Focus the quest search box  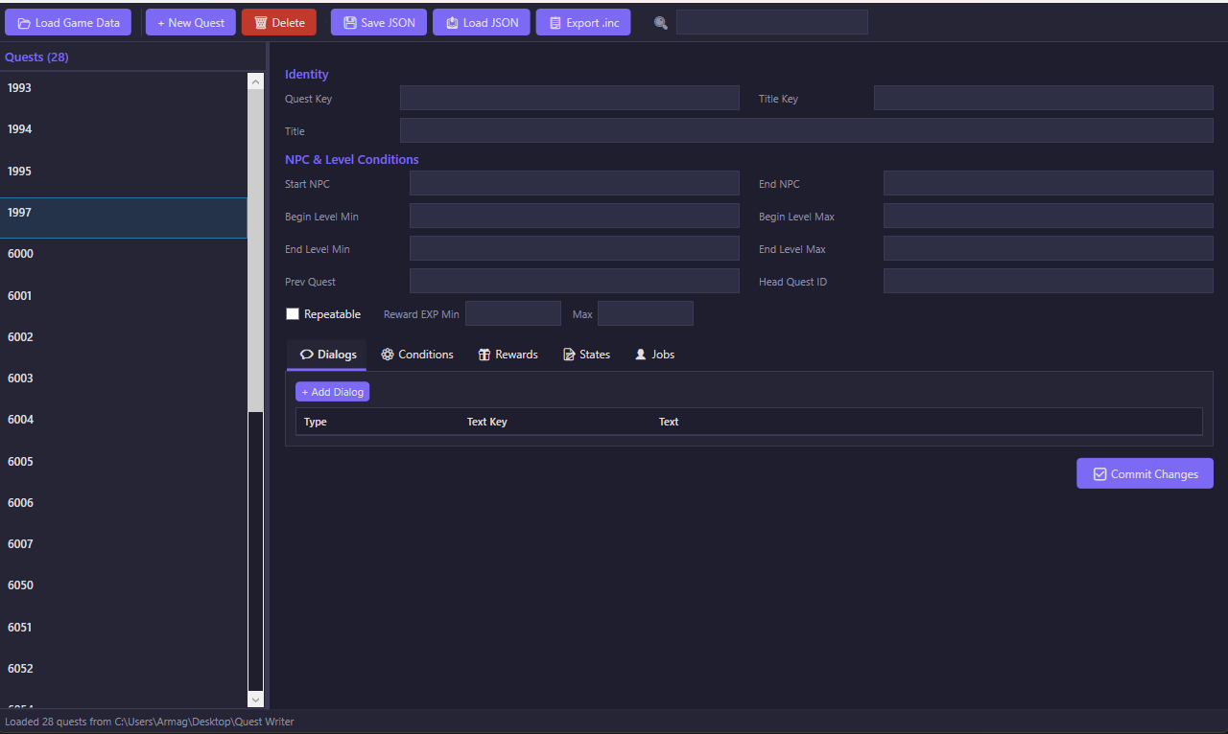tap(772, 22)
